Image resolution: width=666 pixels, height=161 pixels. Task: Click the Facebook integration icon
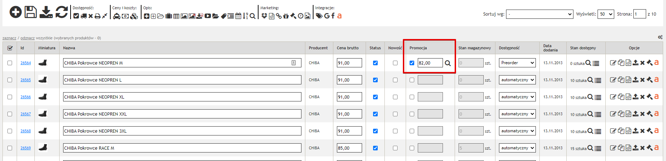pyautogui.click(x=333, y=16)
